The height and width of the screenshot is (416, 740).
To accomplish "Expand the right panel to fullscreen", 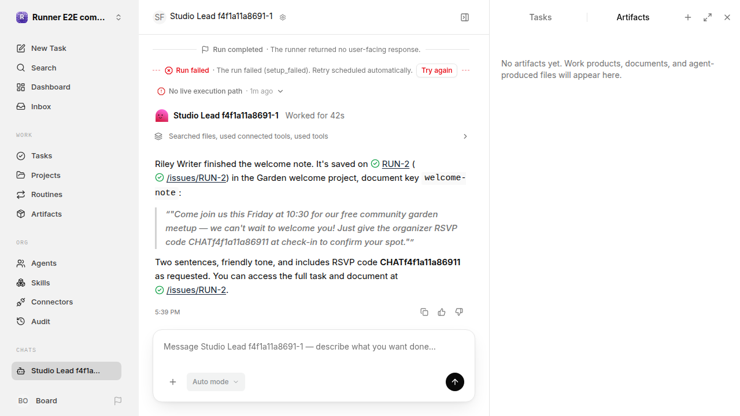I will (708, 17).
